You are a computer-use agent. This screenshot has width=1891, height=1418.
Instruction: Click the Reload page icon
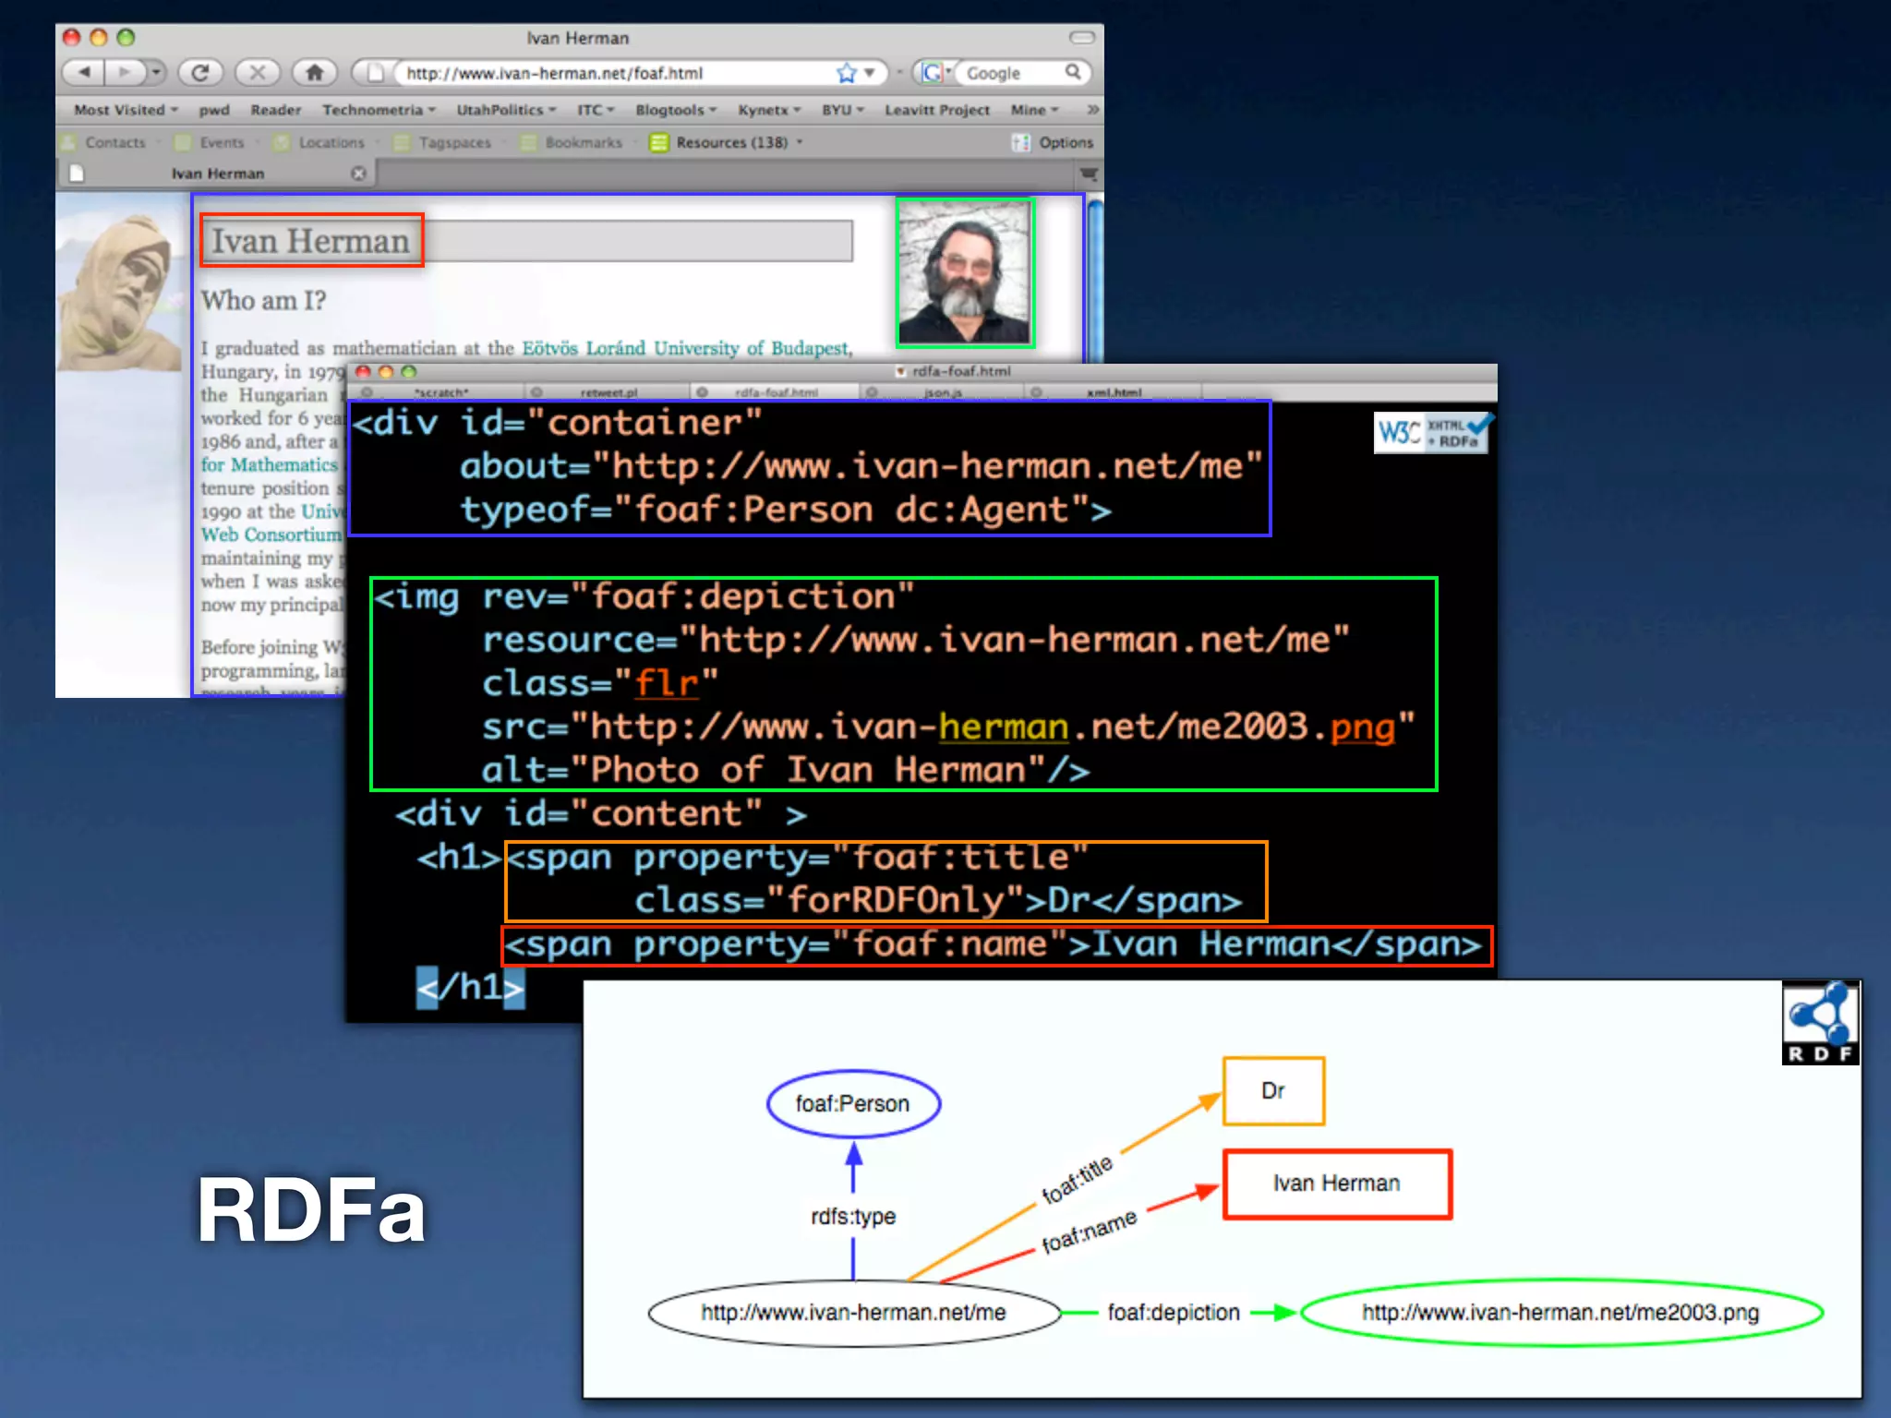click(x=200, y=72)
